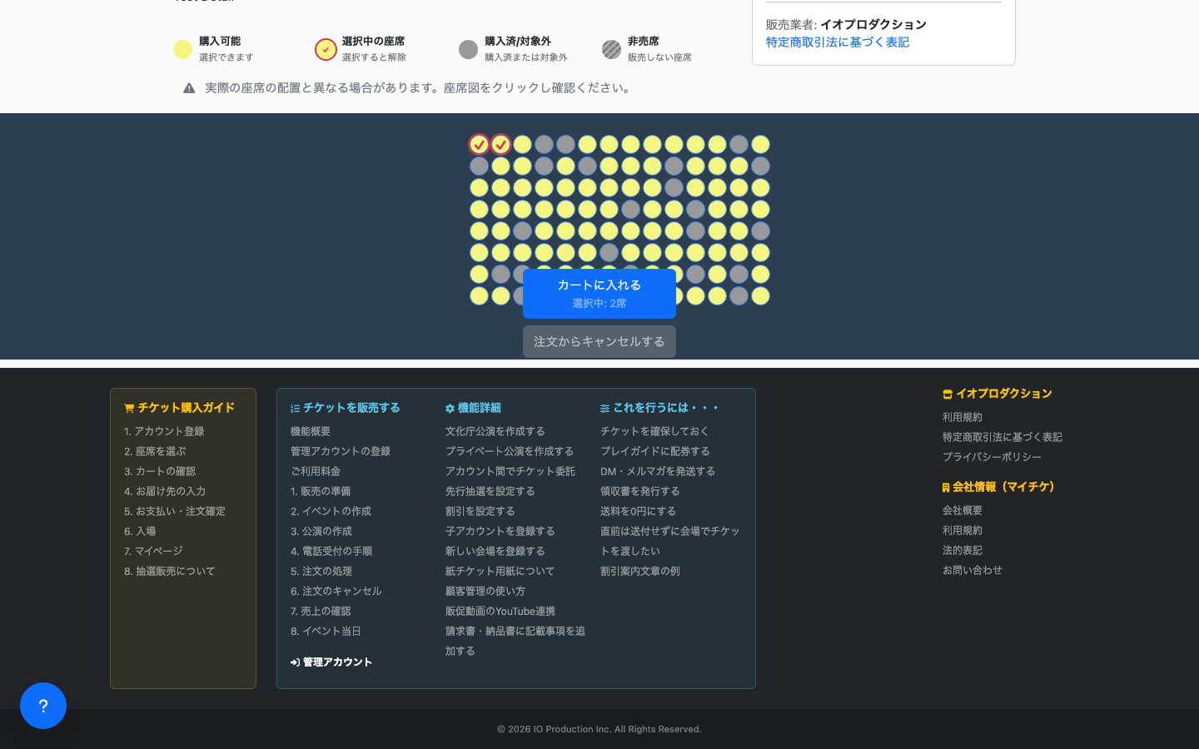Open the チケットを確保しておく link

click(654, 431)
